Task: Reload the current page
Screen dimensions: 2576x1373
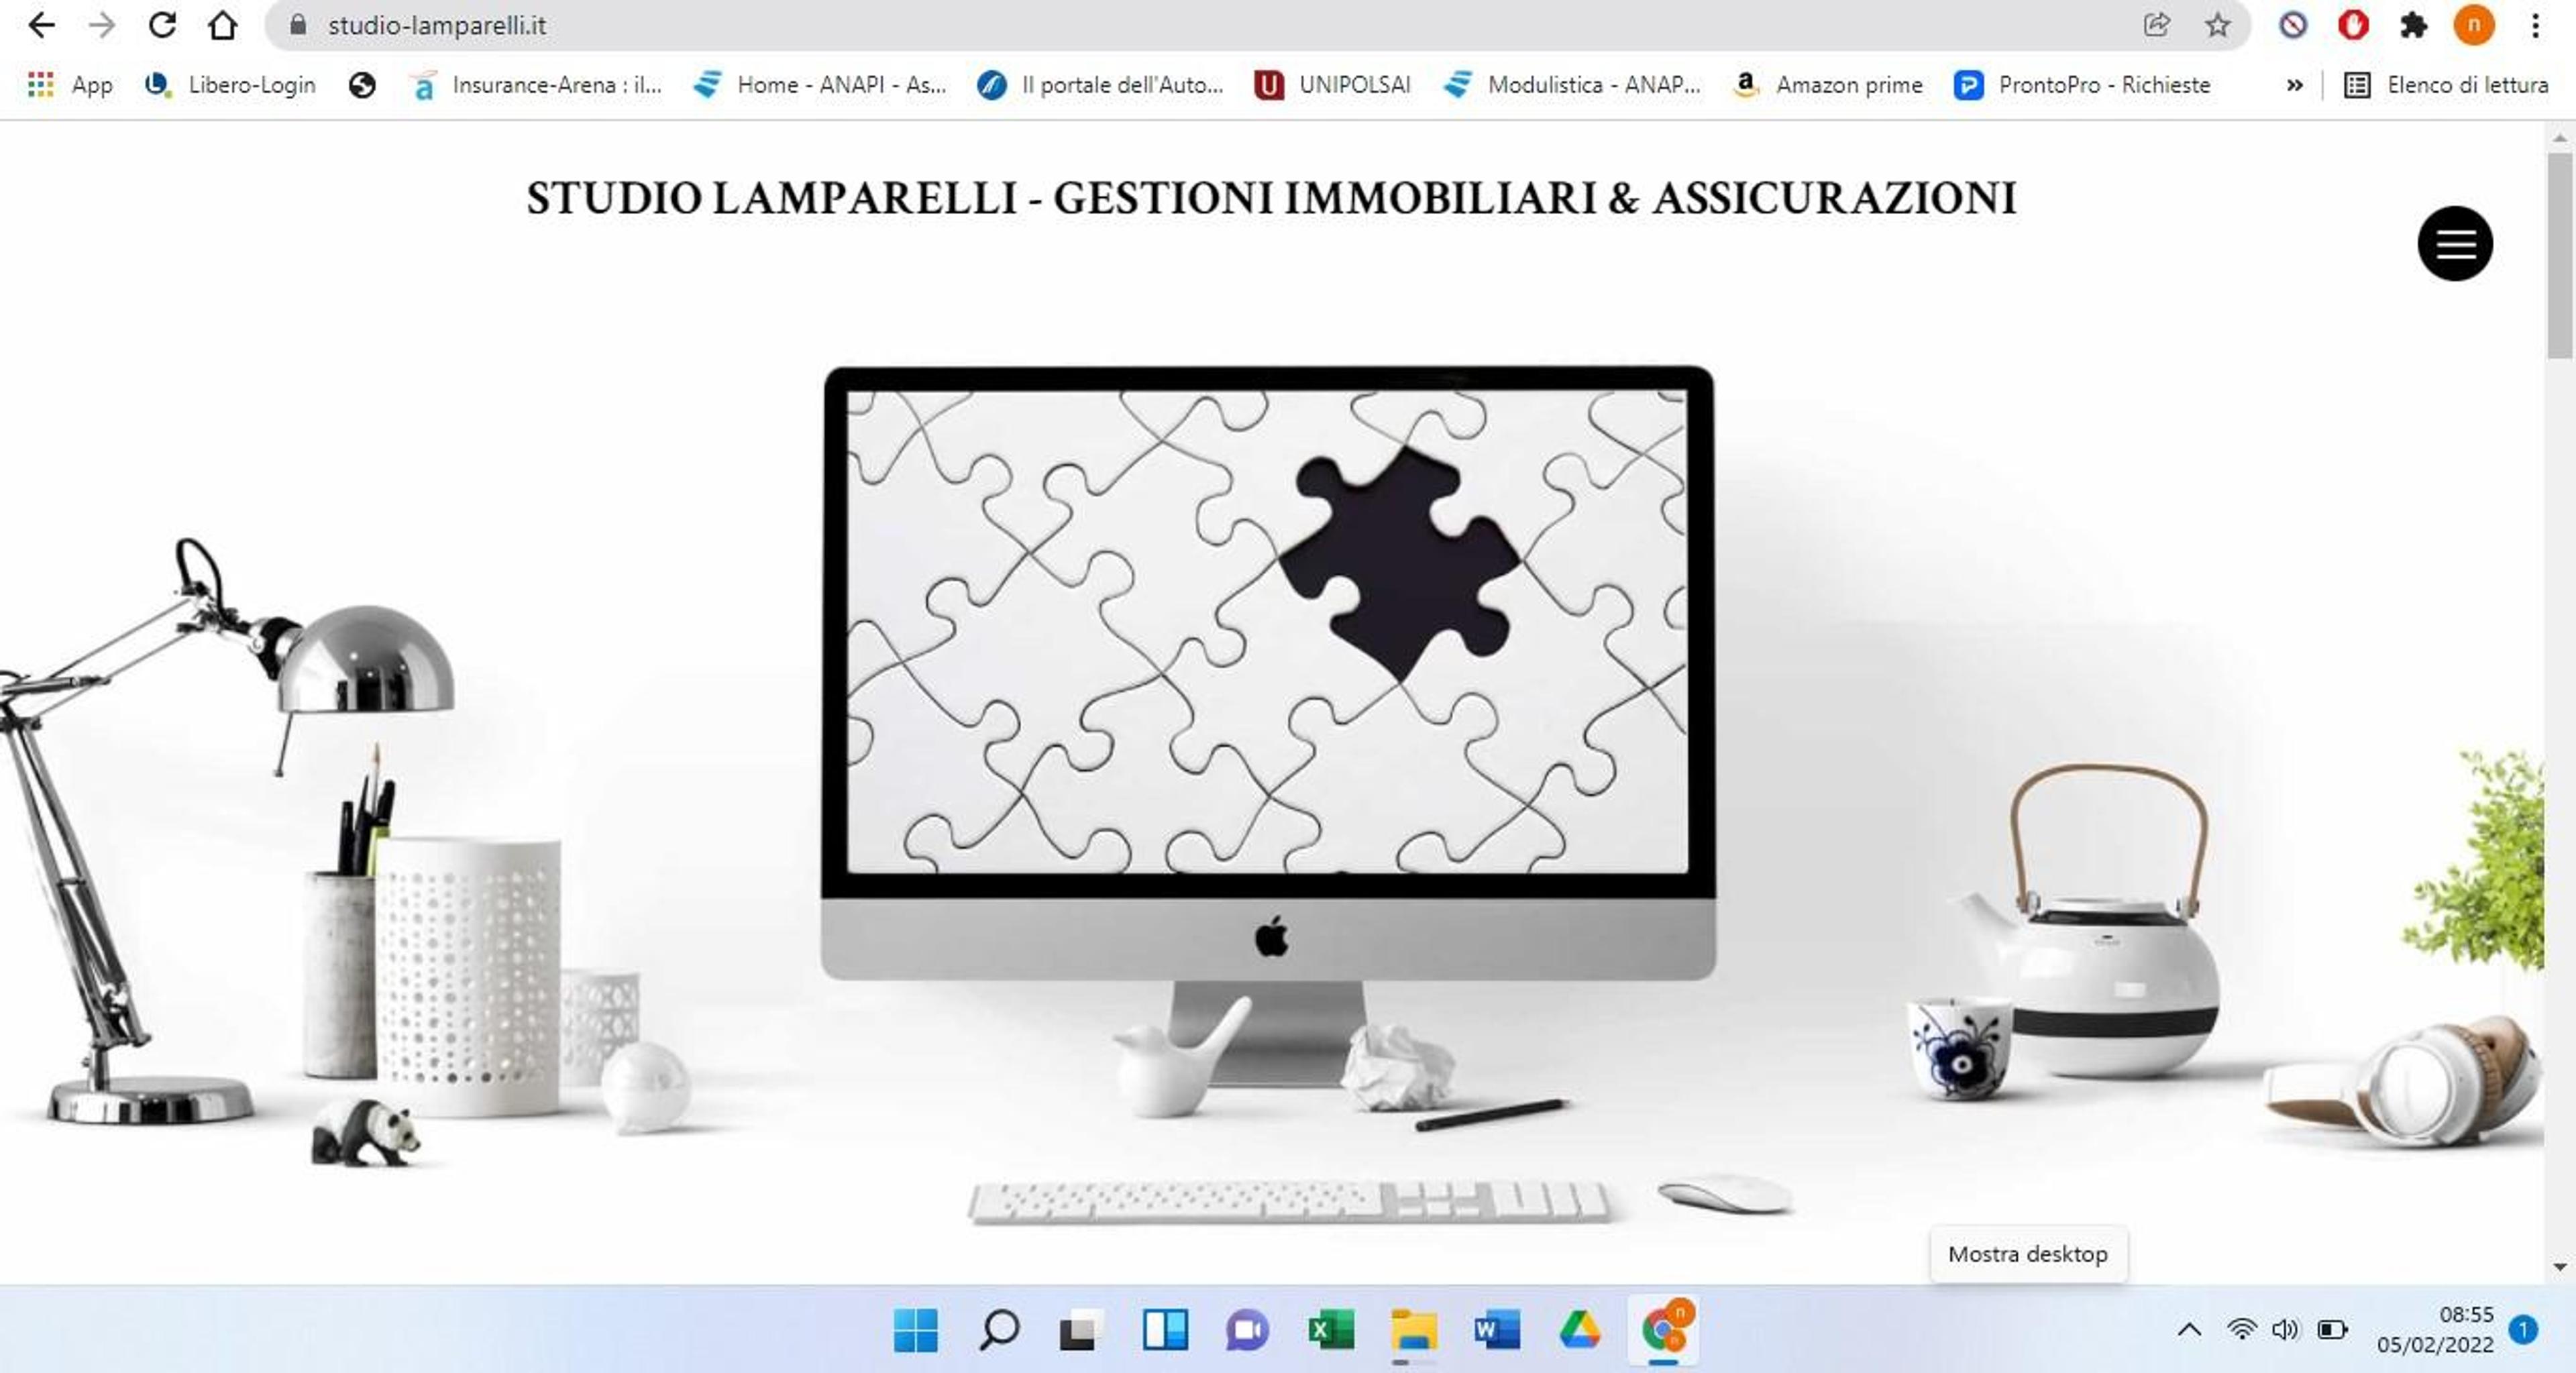Action: 162,25
